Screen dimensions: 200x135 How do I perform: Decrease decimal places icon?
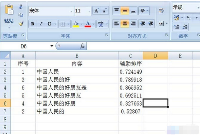(184, 27)
